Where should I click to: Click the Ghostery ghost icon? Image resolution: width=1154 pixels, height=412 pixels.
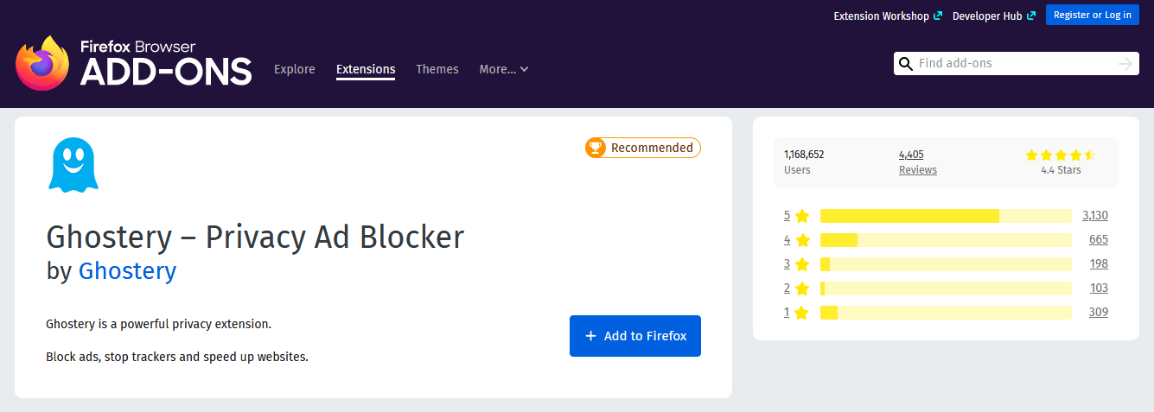[x=73, y=165]
